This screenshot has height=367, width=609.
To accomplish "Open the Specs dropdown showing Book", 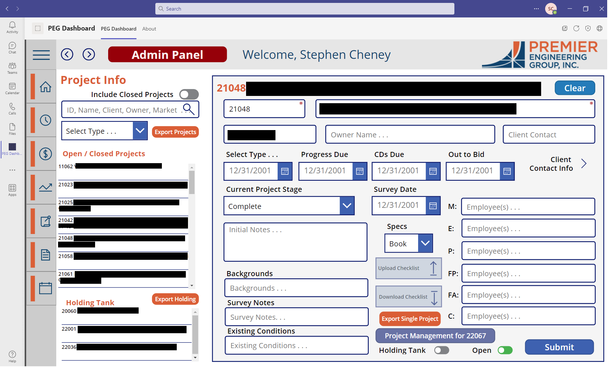I will tap(425, 243).
